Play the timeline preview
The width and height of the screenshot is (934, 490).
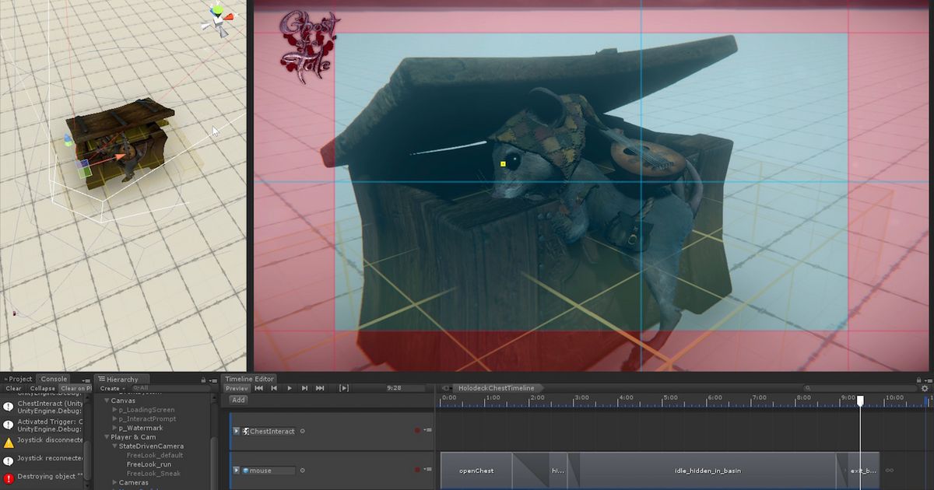pyautogui.click(x=290, y=388)
